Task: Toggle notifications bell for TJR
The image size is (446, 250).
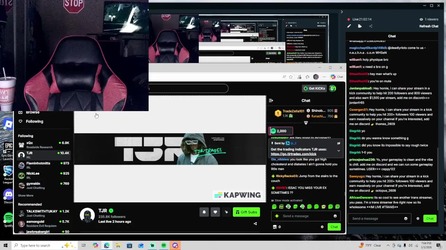Action: click(x=204, y=212)
